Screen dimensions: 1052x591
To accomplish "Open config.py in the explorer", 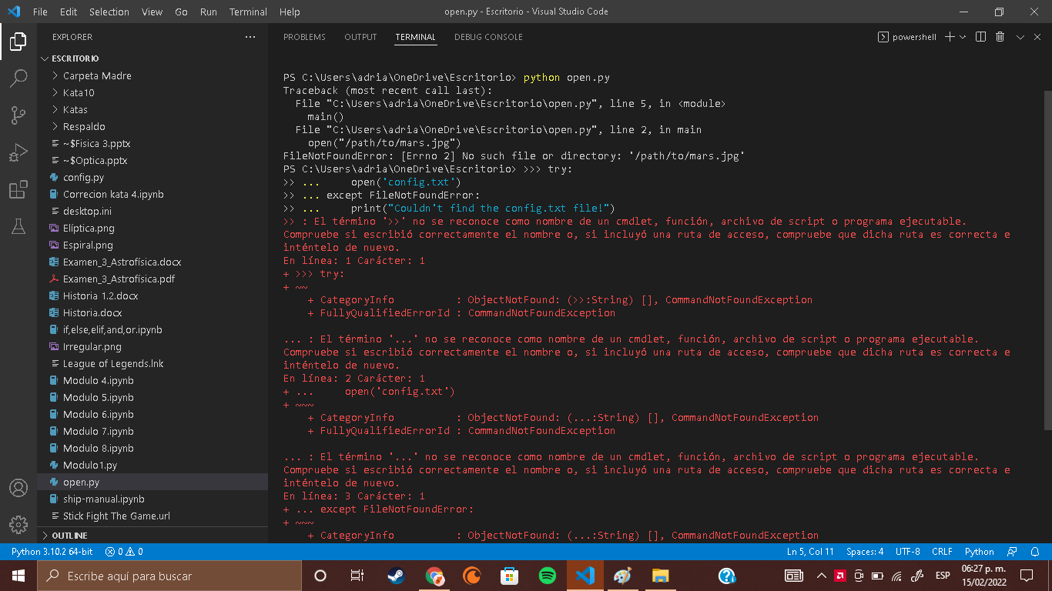I will (x=152, y=177).
